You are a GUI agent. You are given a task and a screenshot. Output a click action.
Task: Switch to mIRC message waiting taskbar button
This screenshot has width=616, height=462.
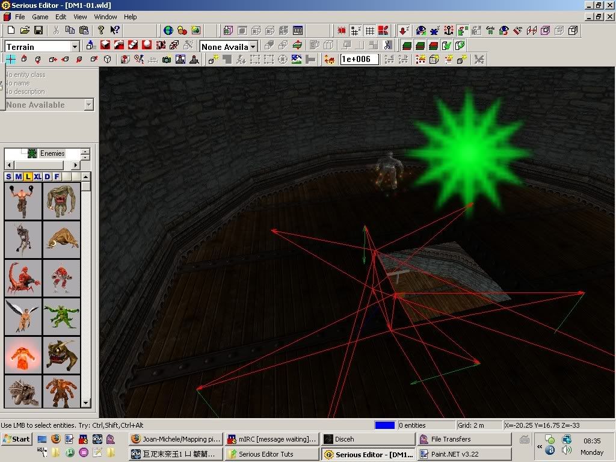[273, 439]
